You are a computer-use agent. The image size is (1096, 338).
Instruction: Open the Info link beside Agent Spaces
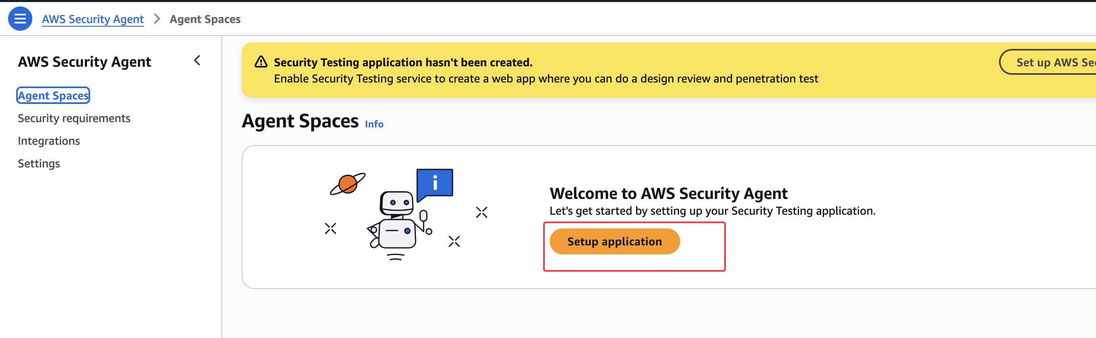click(374, 124)
